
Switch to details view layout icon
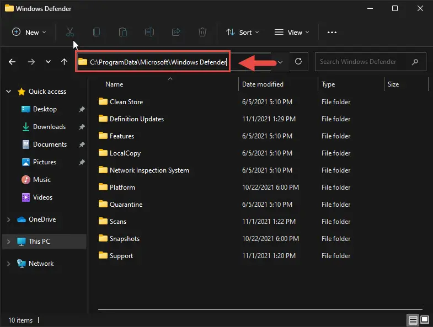point(413,320)
